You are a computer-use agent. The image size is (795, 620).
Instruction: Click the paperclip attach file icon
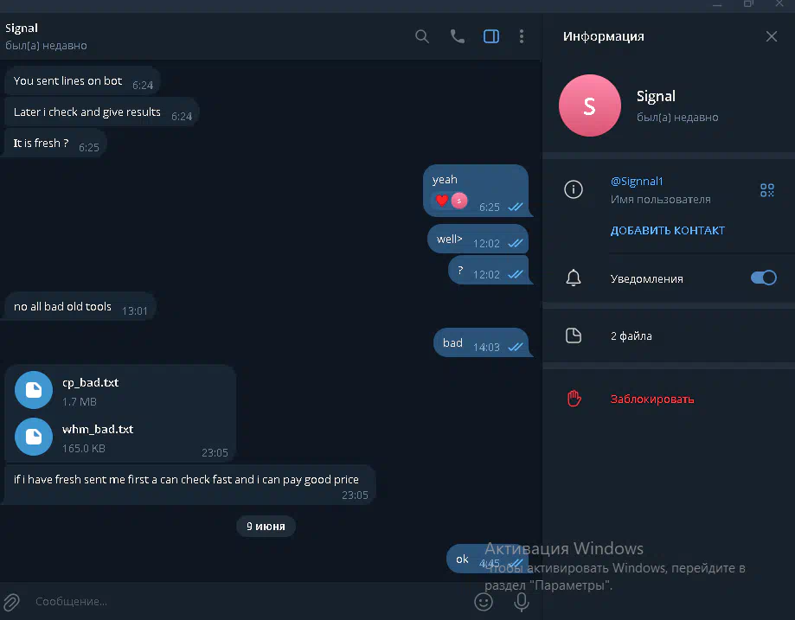point(11,602)
